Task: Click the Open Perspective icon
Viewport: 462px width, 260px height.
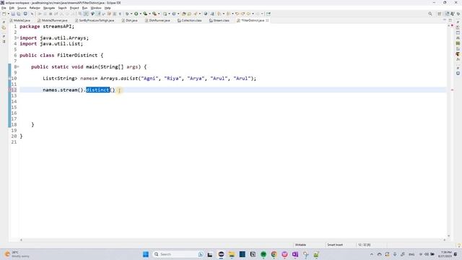Action: pos(440,14)
